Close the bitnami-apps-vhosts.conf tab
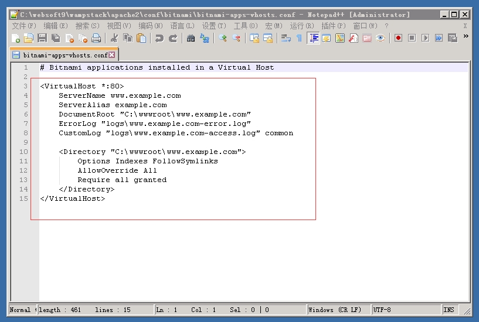 tap(112, 55)
